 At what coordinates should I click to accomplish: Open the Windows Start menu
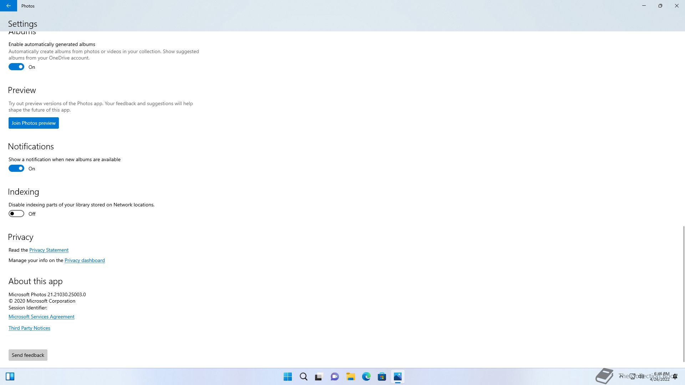click(x=288, y=376)
